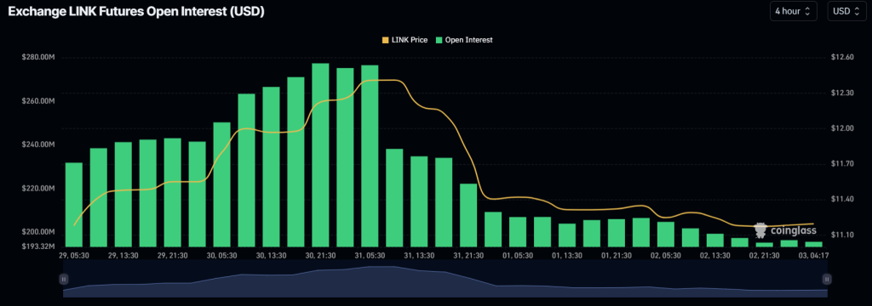Click the $193.32M minimum axis label
Screen dimensions: 872x306
pyautogui.click(x=37, y=246)
